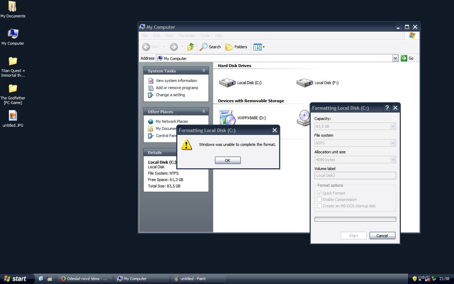
Task: Select the Local Disk (F:) drive icon
Action: coord(305,83)
